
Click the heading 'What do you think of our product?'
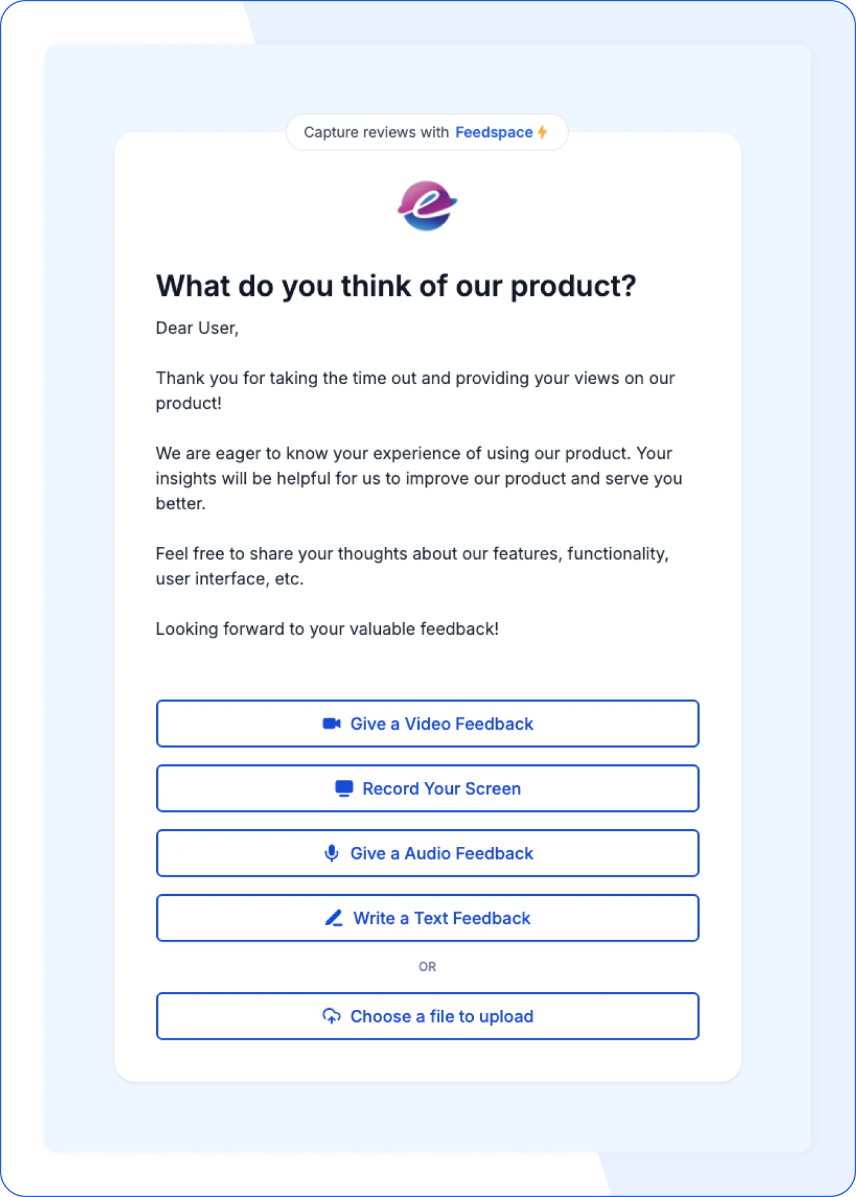click(396, 285)
